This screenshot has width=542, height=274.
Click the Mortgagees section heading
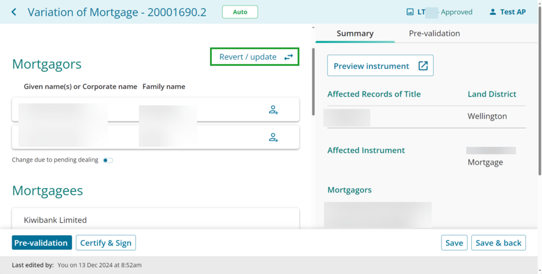47,190
